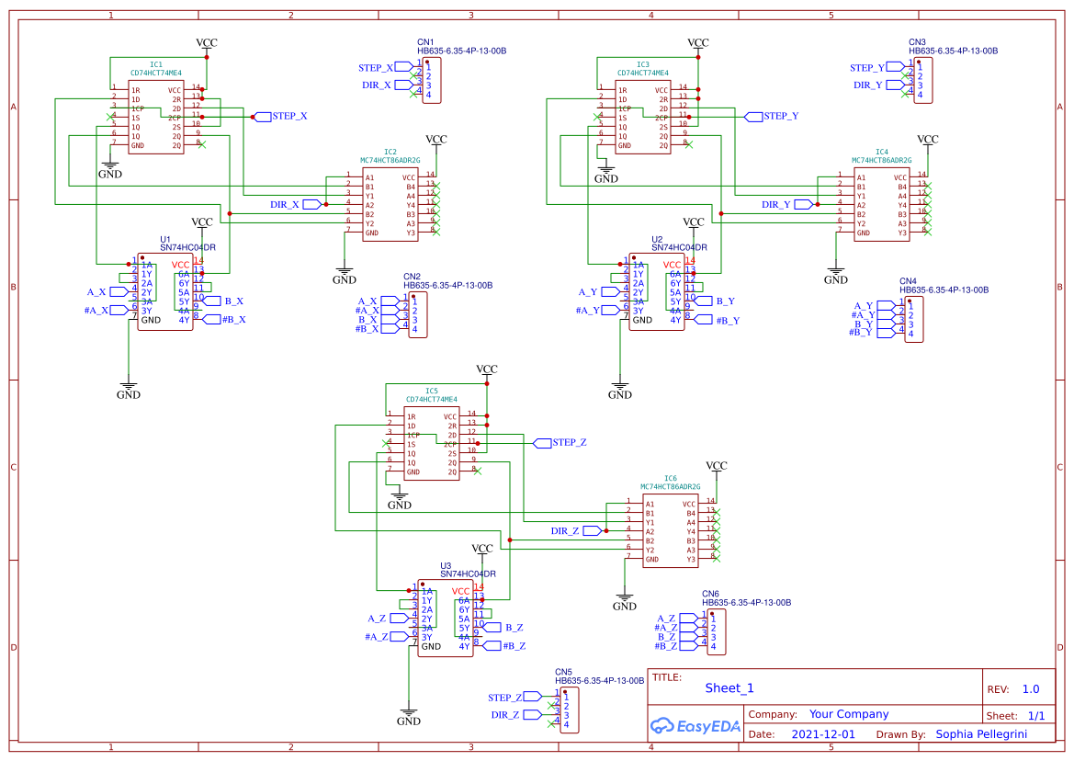Screen dimensions: 1074x761
Task: Select the STEP_Z port at connector CN5
Action: (515, 698)
